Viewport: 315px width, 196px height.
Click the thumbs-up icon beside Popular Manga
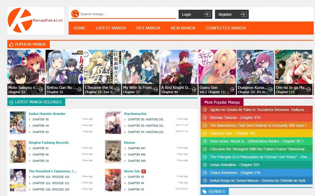tap(11, 44)
